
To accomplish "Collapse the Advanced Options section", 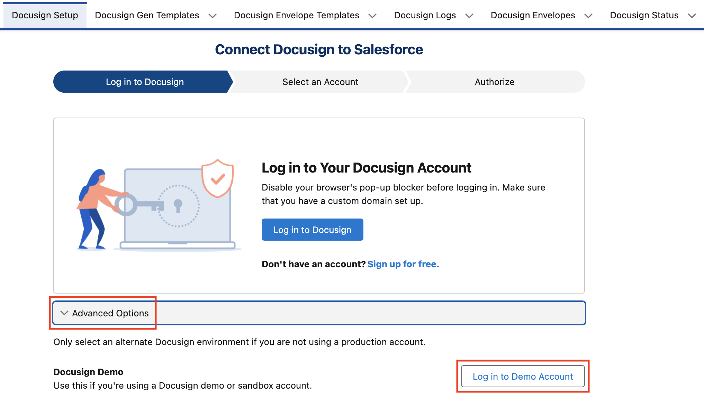I will 104,313.
